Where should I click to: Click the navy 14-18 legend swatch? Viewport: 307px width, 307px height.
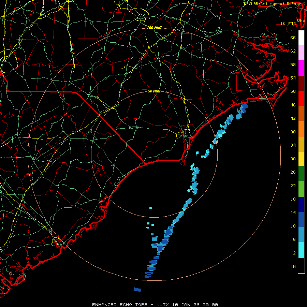pyautogui.click(x=301, y=204)
